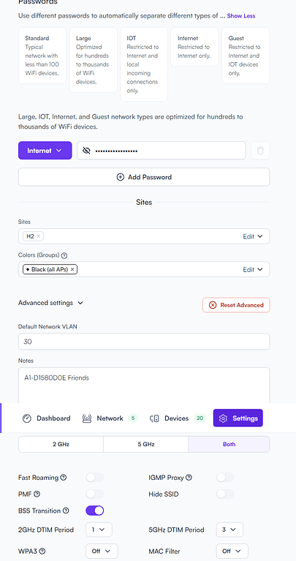
Task: Click the BSS Transition help icon
Action: click(x=66, y=511)
